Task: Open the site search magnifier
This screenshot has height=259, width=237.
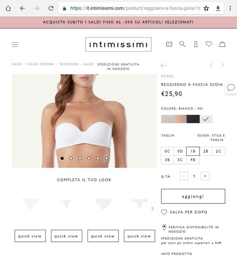Action: [182, 44]
